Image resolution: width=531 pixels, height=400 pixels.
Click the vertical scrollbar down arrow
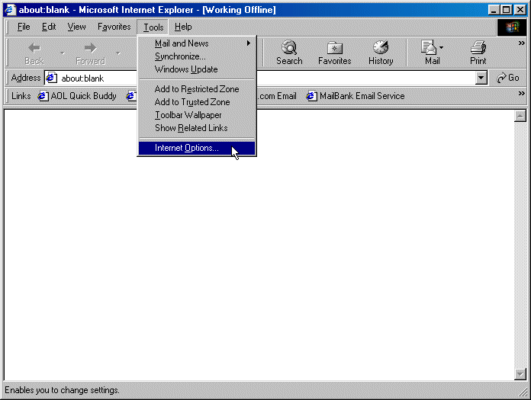pyautogui.click(x=520, y=373)
